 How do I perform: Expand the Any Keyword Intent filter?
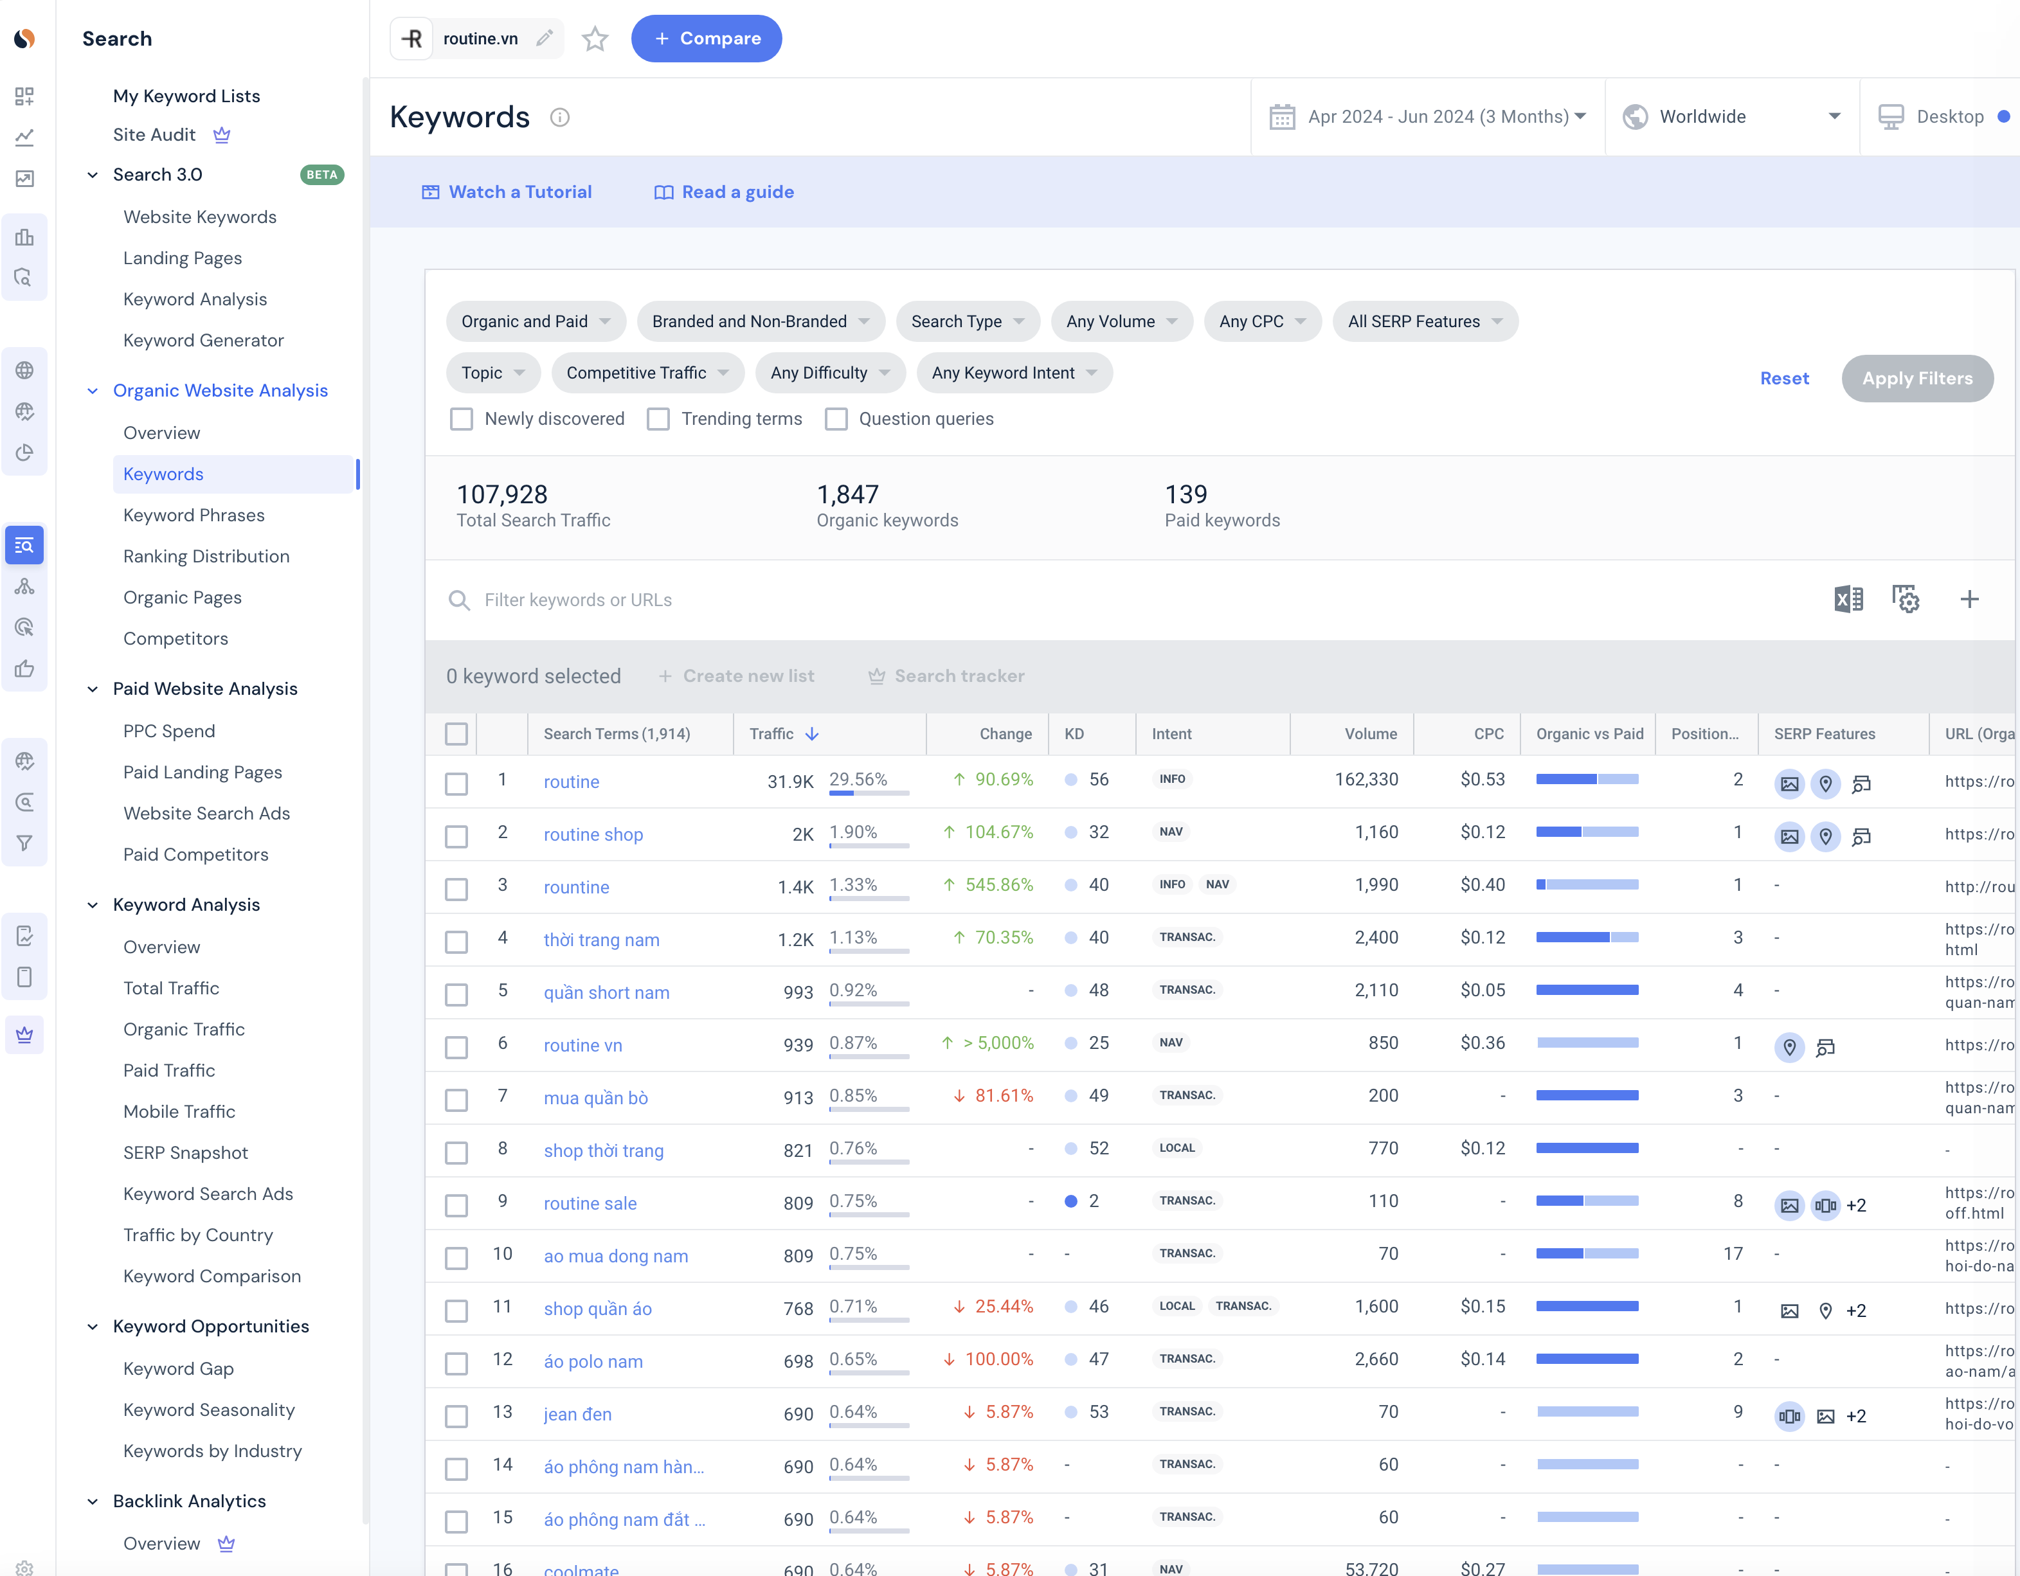[x=1014, y=373]
